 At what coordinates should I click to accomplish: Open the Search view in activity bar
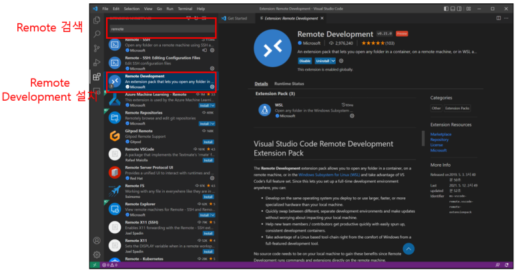(x=97, y=34)
